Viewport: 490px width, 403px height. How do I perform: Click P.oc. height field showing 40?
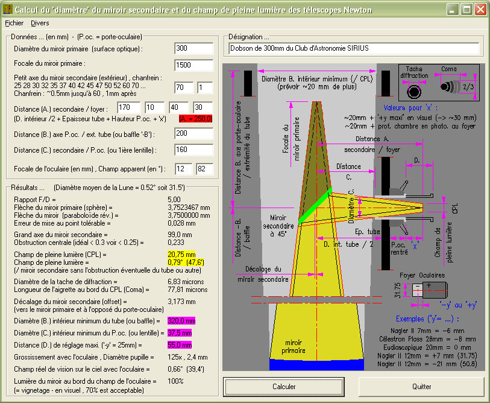tap(179, 107)
